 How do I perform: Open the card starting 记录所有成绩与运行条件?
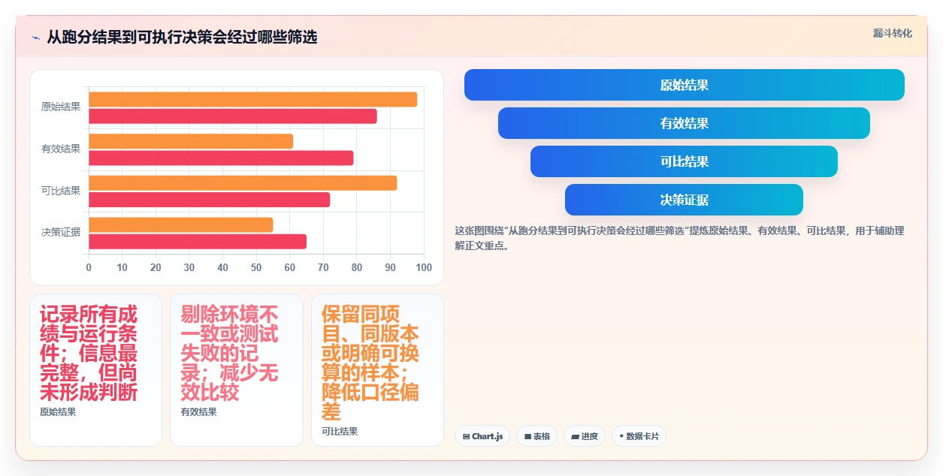[95, 370]
